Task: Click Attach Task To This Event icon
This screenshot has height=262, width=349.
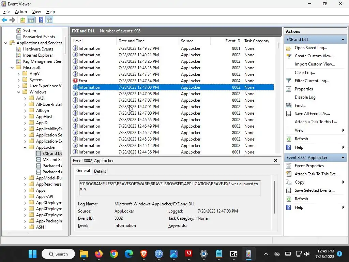Action: click(289, 174)
